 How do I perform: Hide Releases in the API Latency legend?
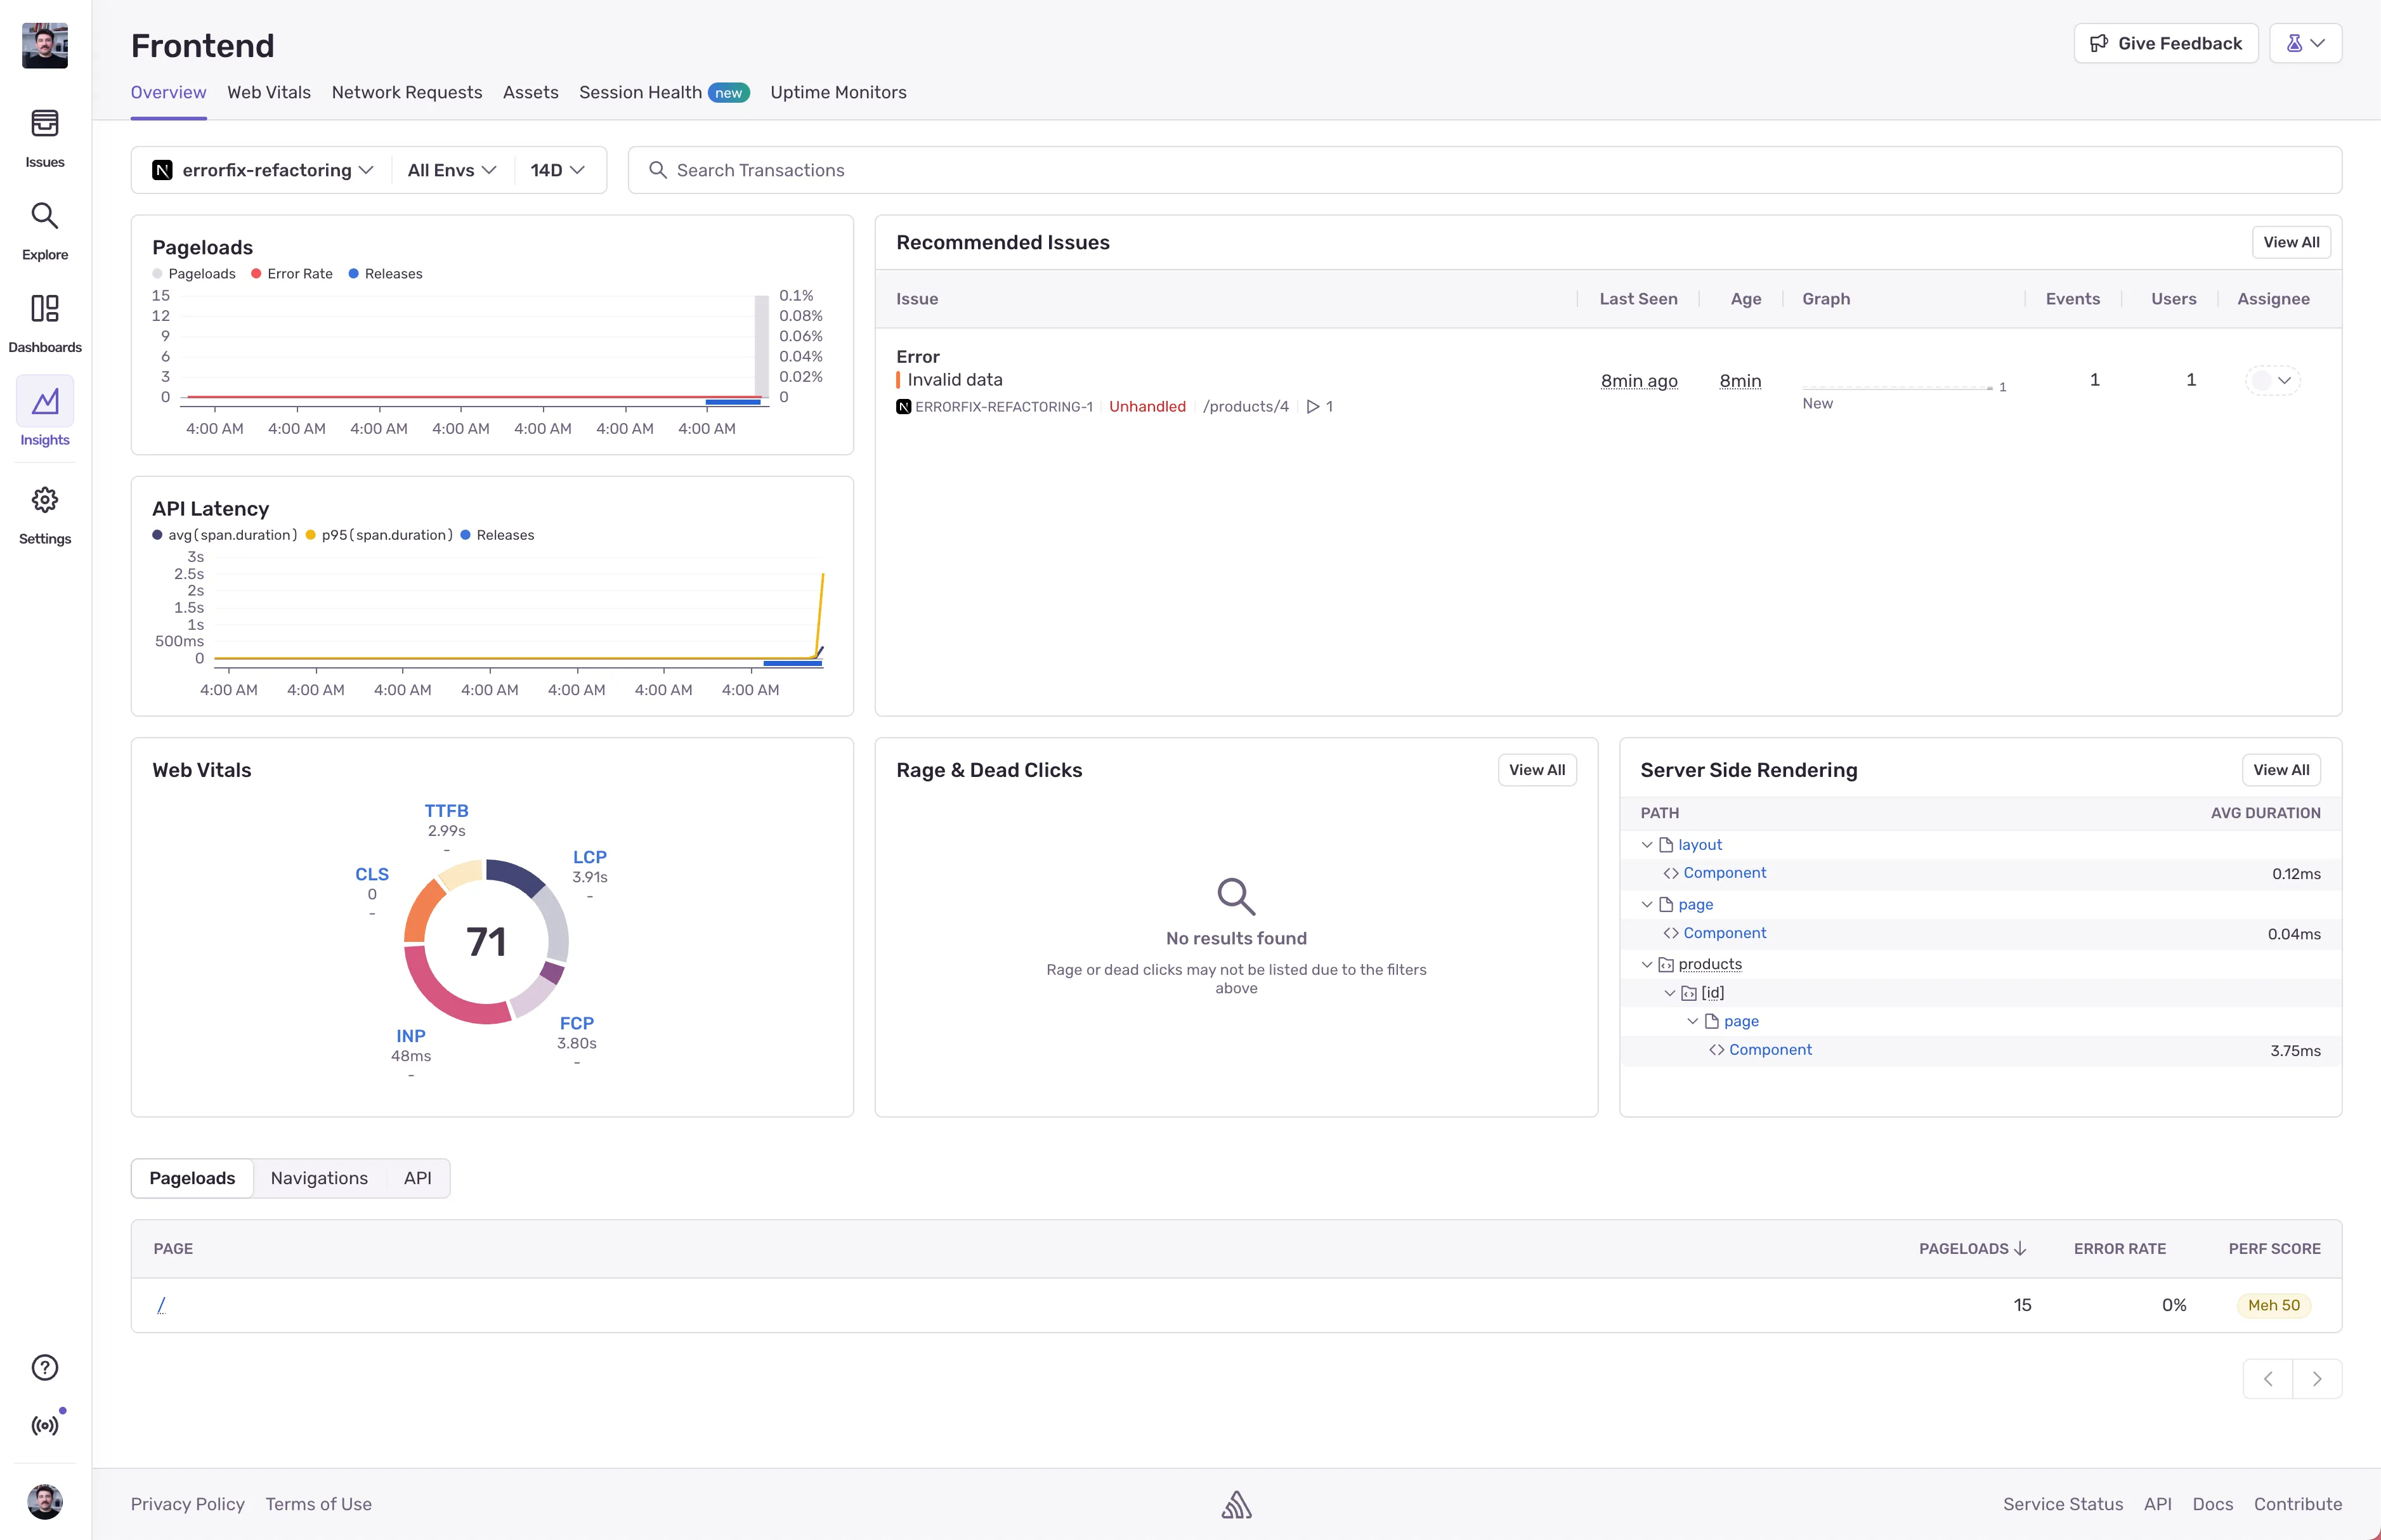(x=497, y=534)
